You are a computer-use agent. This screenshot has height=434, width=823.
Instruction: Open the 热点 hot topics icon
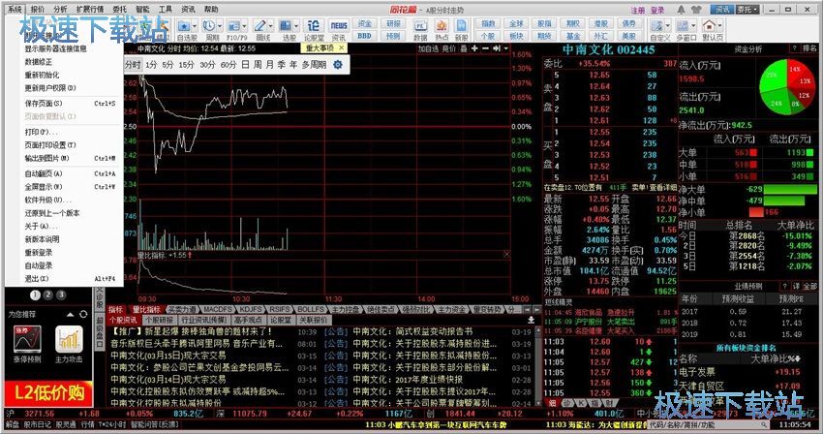pos(442,25)
